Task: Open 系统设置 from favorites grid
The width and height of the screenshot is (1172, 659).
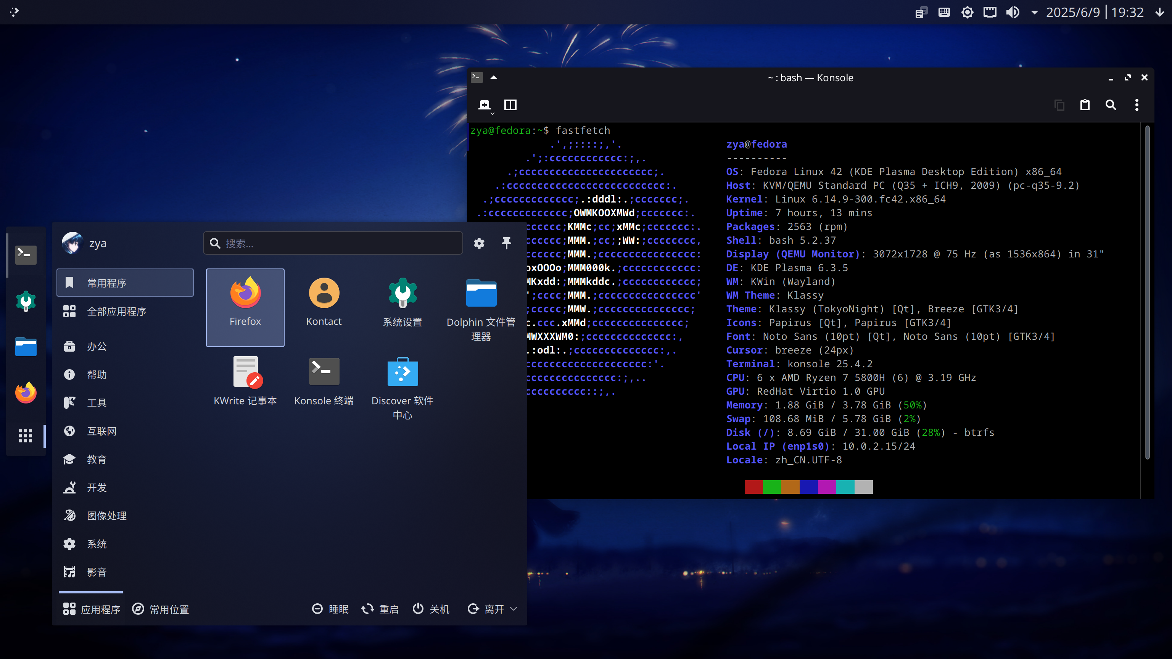Action: point(402,307)
